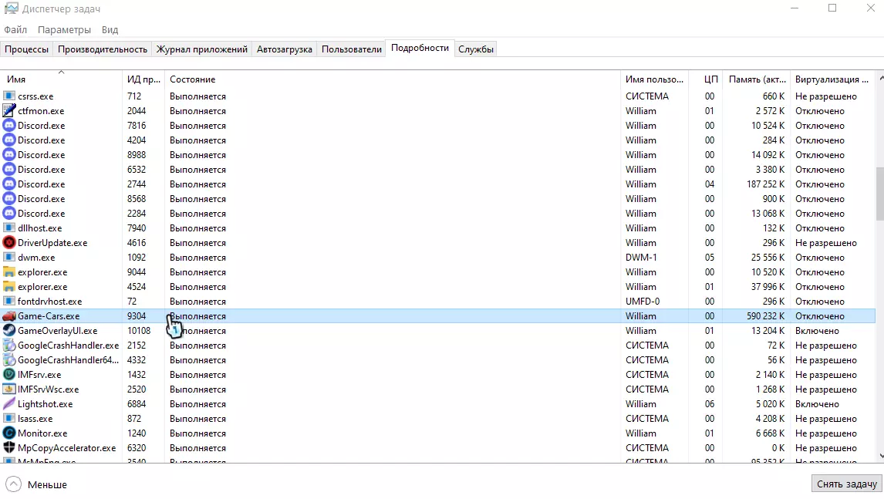
Task: Sort by the Виртуализация column header
Action: click(x=832, y=79)
